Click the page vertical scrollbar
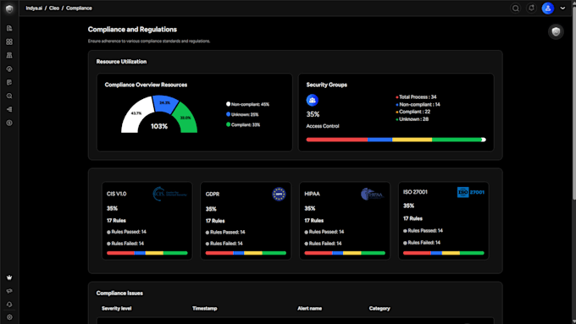 point(573,102)
